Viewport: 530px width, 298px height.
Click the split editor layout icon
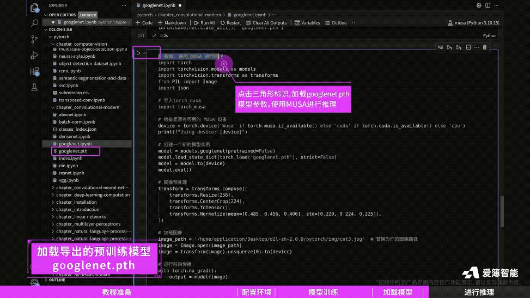click(x=488, y=5)
